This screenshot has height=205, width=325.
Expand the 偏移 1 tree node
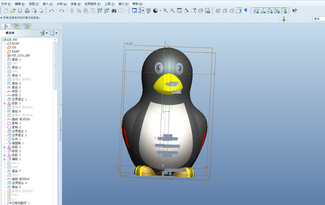[x=4, y=159]
